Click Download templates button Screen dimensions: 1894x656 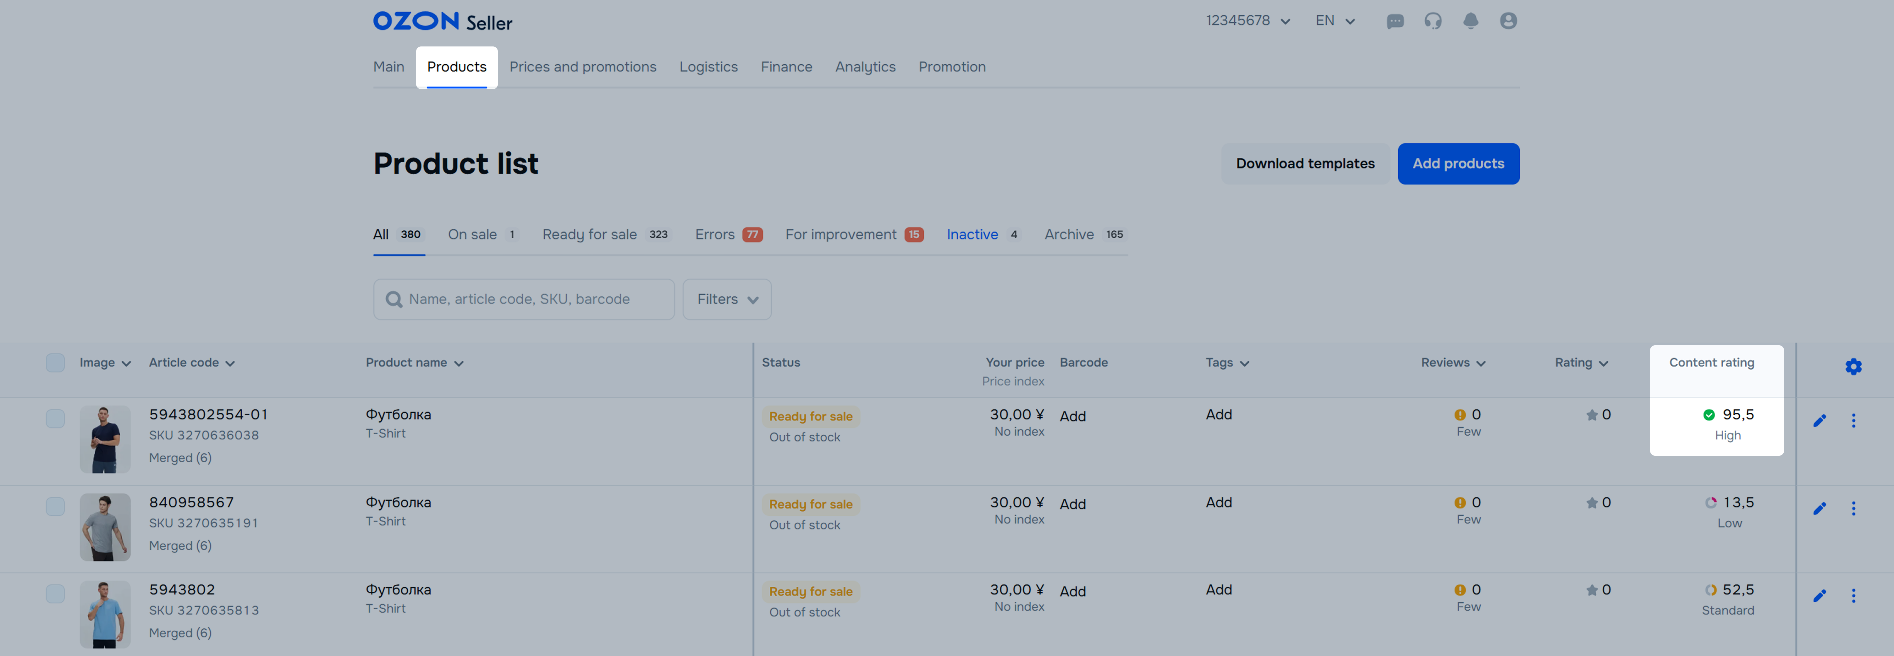[1304, 164]
